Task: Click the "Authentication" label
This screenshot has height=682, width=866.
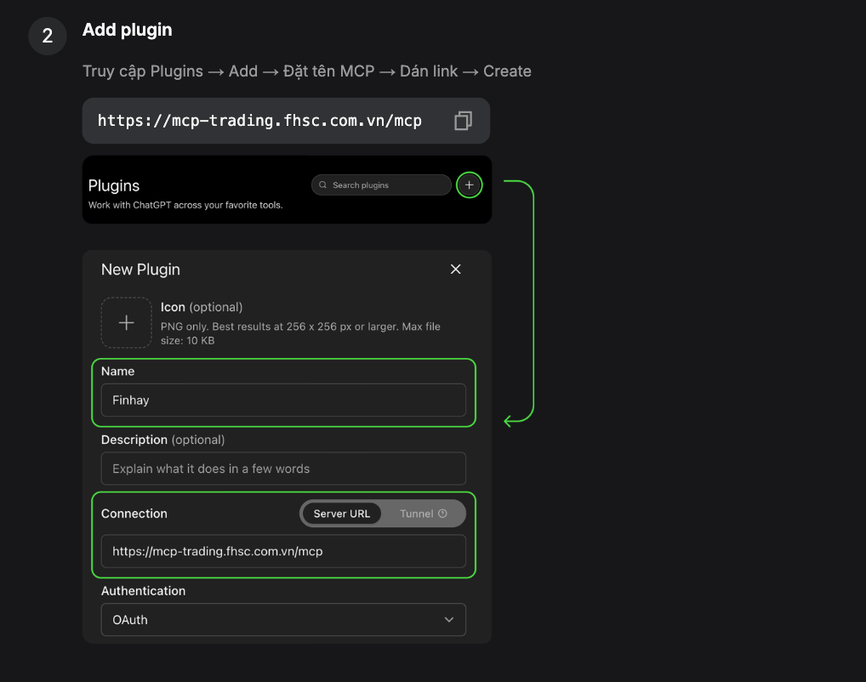Action: tap(143, 591)
